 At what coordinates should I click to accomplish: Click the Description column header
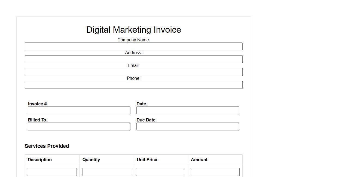click(40, 160)
